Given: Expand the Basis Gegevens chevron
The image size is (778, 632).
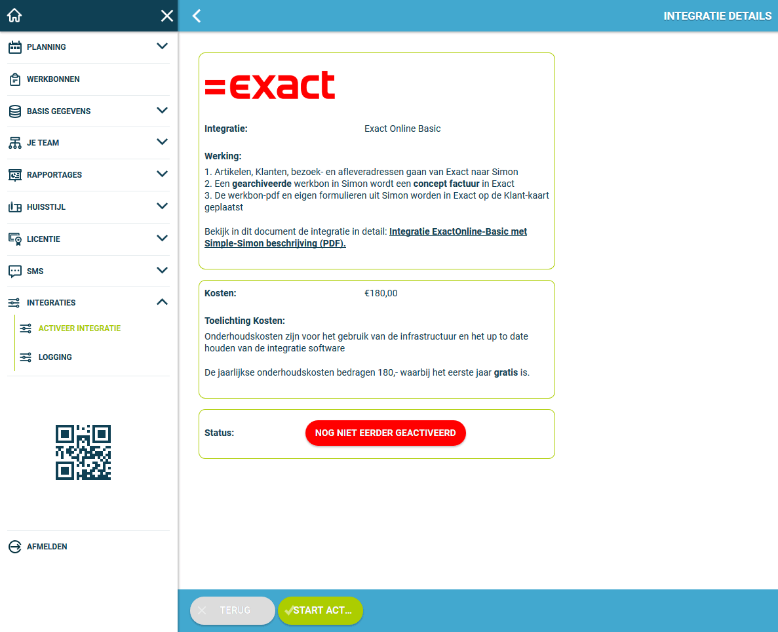Looking at the screenshot, I should 162,110.
